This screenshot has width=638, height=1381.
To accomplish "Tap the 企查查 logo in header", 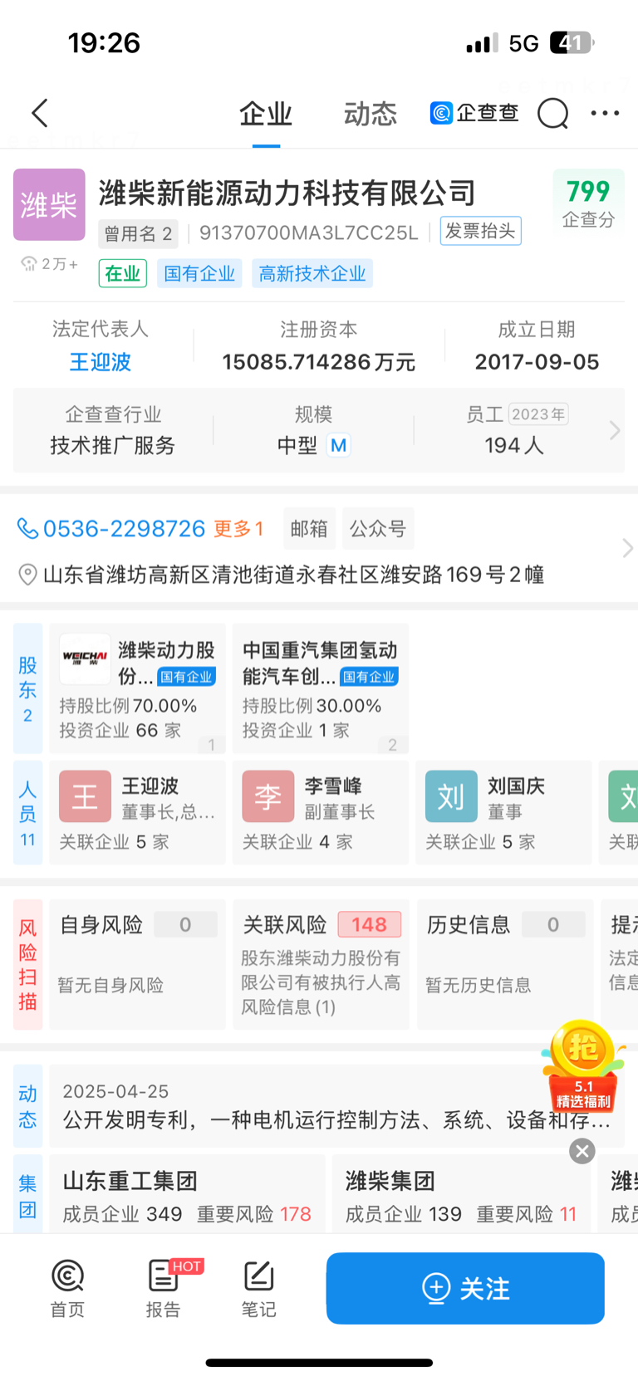I will click(474, 113).
